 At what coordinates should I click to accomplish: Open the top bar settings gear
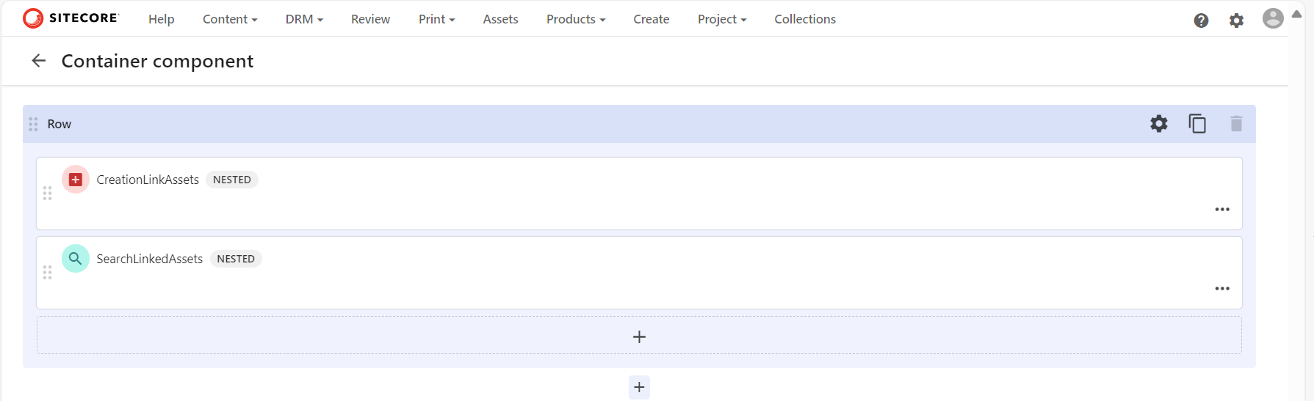[x=1236, y=21]
